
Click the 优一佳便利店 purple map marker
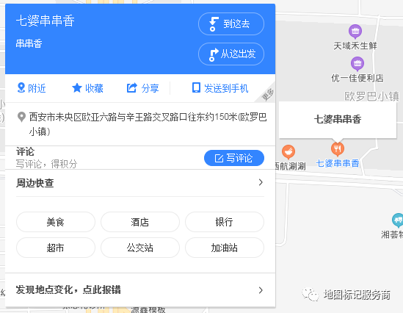point(357,64)
